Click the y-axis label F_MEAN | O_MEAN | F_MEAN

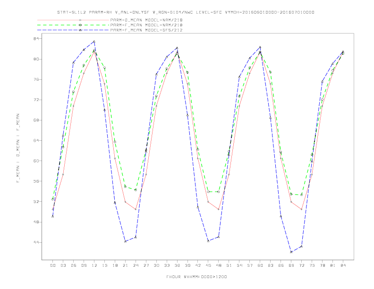coord(18,148)
